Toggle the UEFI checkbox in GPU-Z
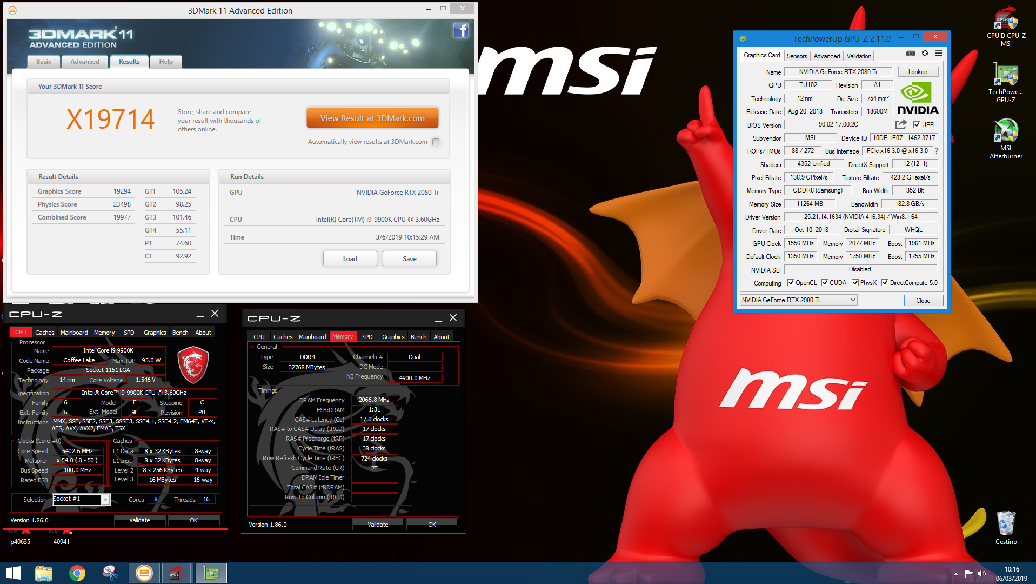The height and width of the screenshot is (584, 1036). pos(917,125)
